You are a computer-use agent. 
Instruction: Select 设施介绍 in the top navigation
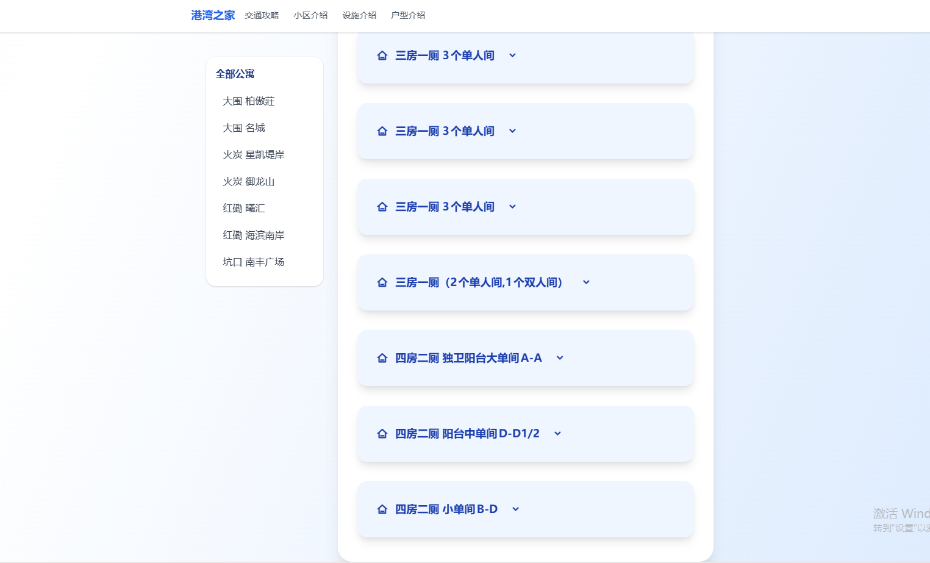click(359, 15)
